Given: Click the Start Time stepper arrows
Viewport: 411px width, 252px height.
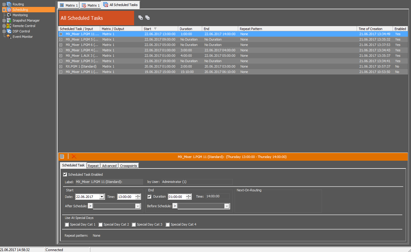Looking at the screenshot, I should pyautogui.click(x=138, y=197).
